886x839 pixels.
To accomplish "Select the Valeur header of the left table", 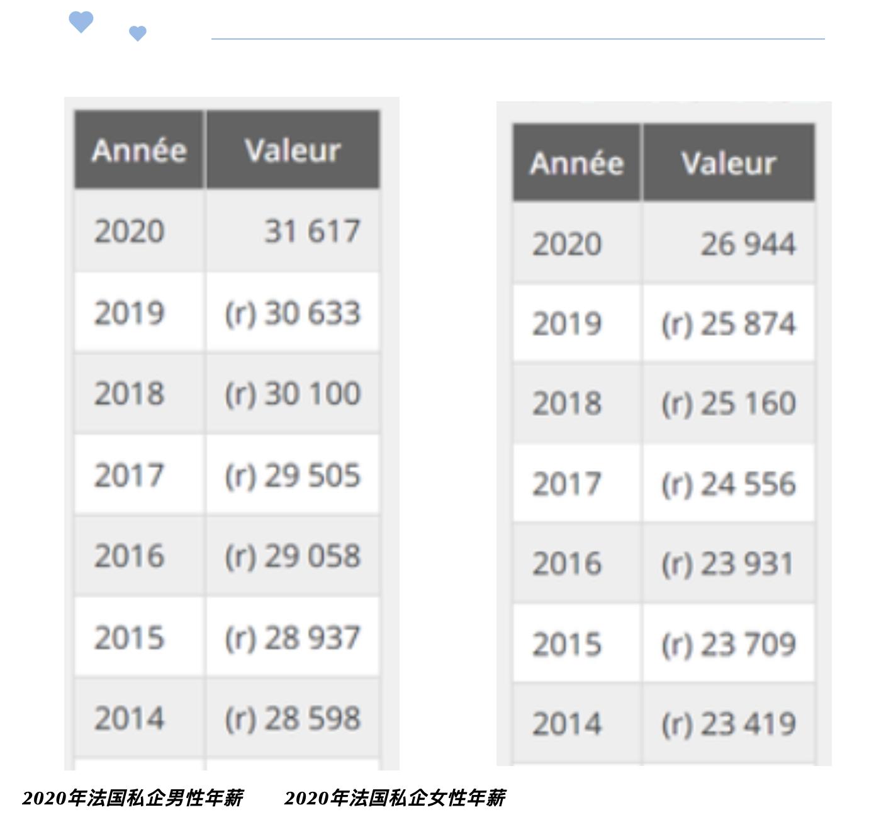I will click(293, 150).
